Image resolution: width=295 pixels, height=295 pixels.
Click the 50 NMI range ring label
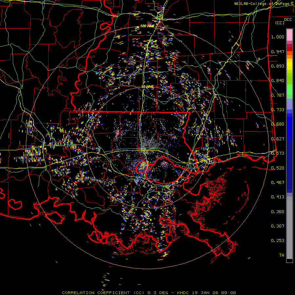click(x=147, y=87)
